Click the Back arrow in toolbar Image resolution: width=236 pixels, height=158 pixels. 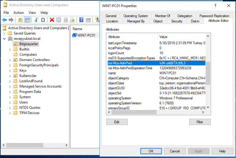pyautogui.click(x=5, y=20)
